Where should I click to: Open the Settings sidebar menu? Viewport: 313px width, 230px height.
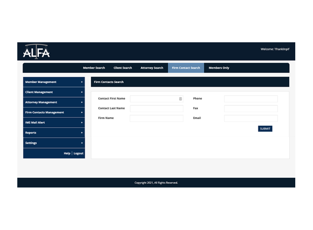click(x=54, y=143)
